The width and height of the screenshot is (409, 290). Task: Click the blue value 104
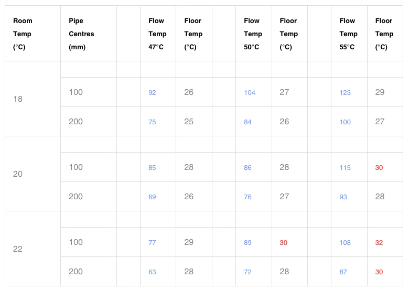click(250, 93)
